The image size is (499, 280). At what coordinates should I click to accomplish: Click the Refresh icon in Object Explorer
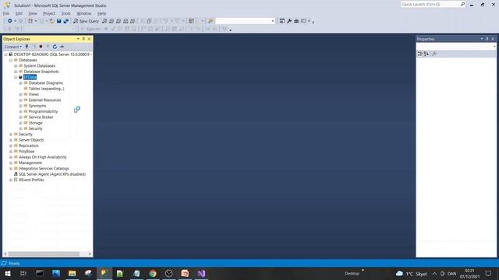click(55, 47)
